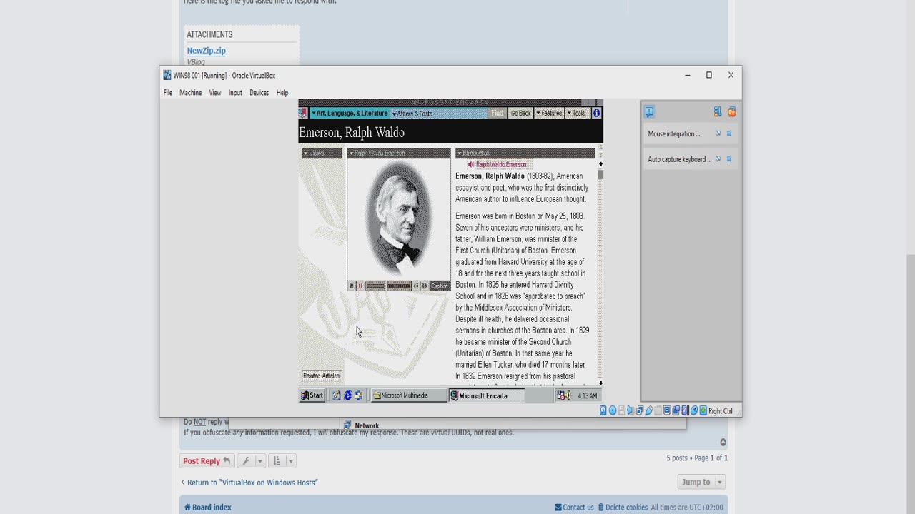Open the Windows 98 Start menu
The width and height of the screenshot is (915, 514).
(x=312, y=395)
